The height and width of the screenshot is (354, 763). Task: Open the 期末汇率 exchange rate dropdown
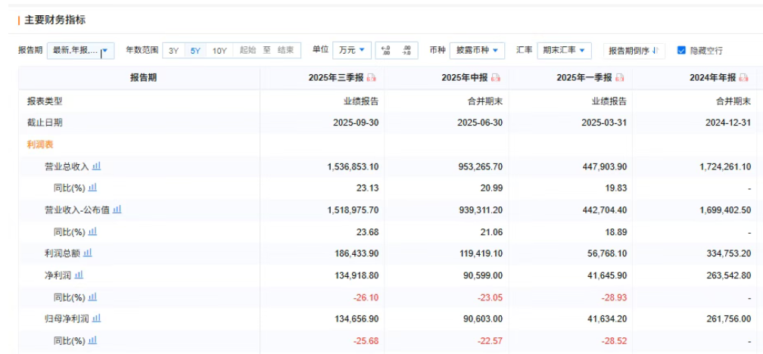click(x=564, y=50)
